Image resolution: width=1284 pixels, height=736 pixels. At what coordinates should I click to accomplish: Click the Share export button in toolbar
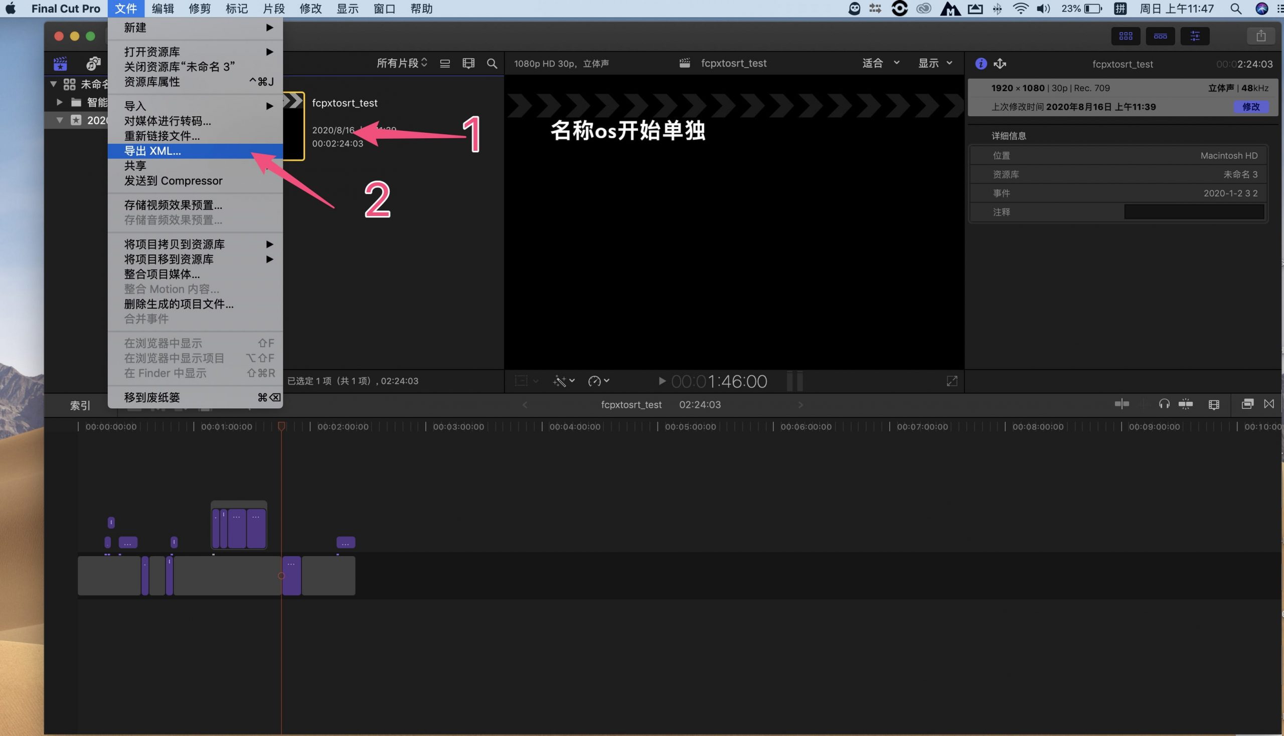(1261, 36)
